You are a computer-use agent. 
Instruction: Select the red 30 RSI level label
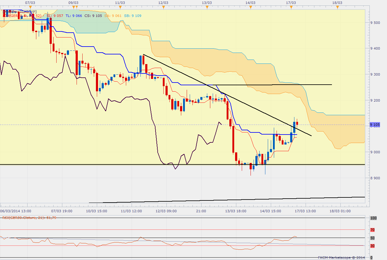click(x=372, y=246)
